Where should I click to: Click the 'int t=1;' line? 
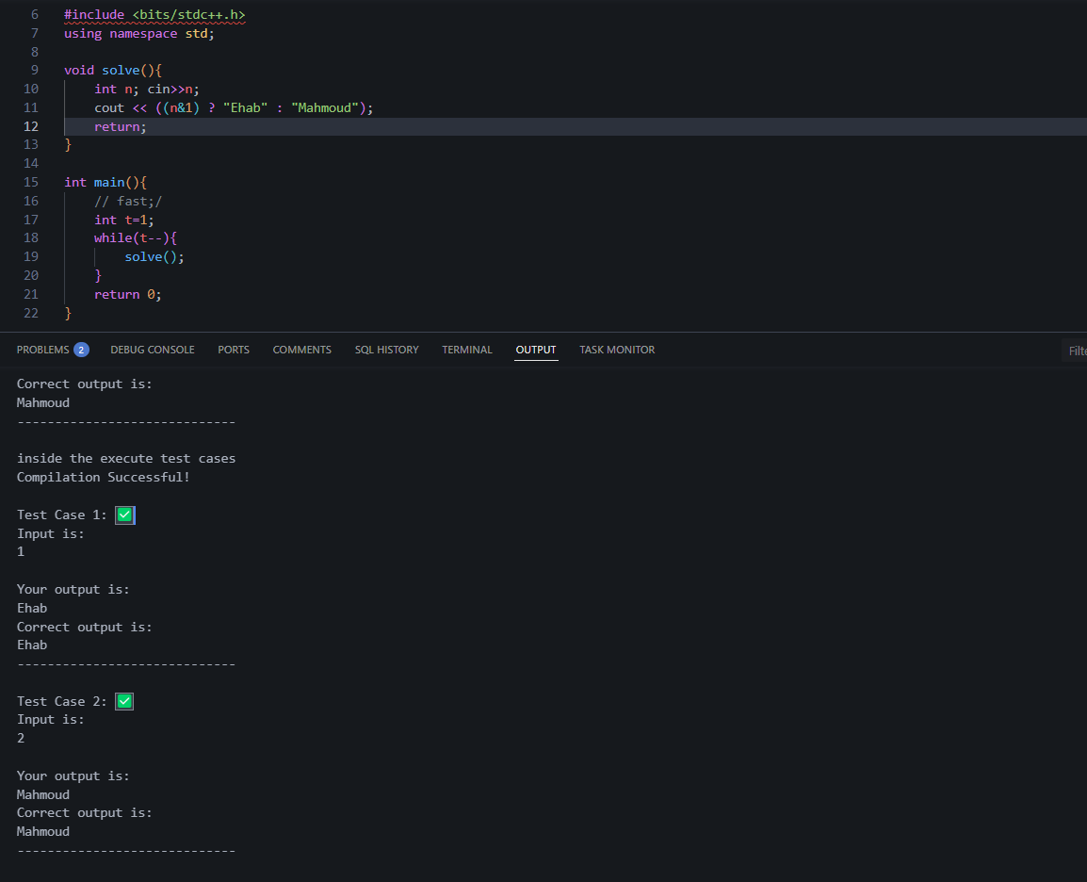[124, 220]
